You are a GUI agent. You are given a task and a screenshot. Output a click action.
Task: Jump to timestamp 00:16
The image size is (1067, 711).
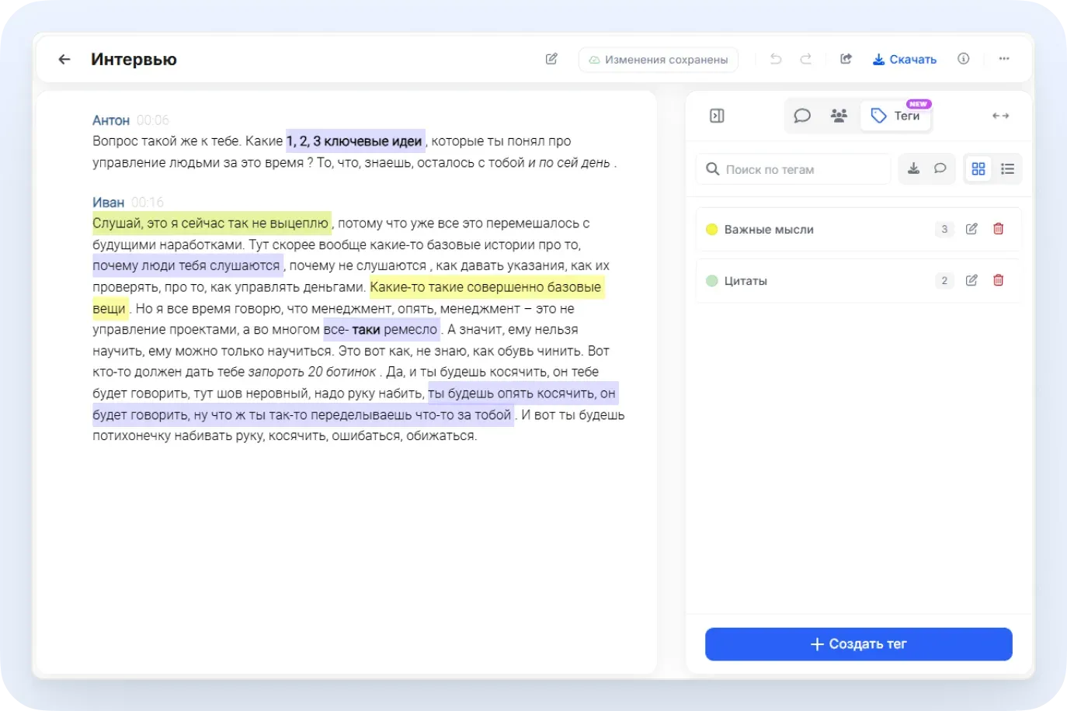coord(148,203)
